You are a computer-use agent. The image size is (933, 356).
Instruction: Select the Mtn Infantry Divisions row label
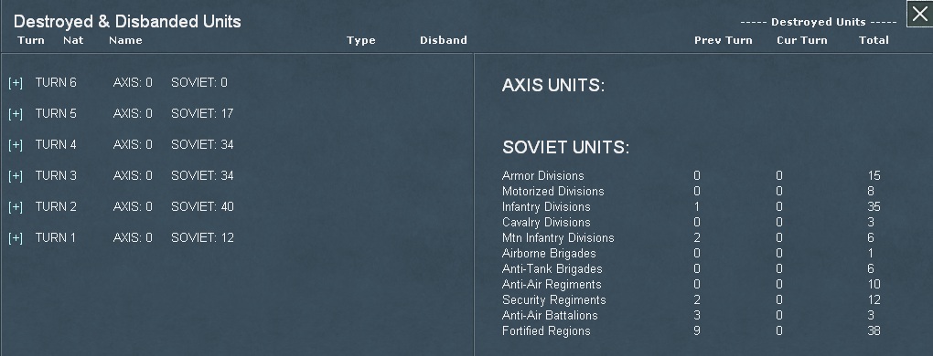(x=558, y=237)
